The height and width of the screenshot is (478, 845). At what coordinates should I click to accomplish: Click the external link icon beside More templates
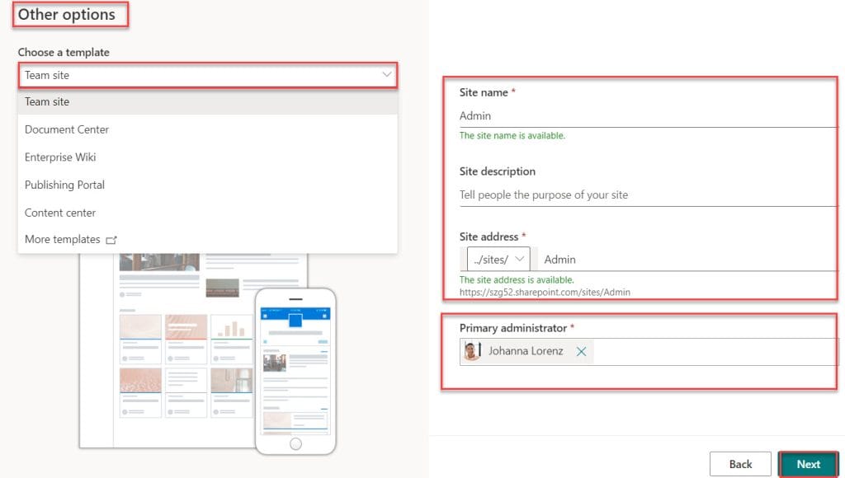tap(111, 240)
